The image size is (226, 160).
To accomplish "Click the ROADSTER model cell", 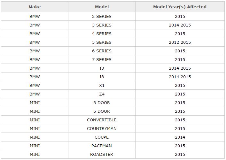I will pyautogui.click(x=102, y=155).
